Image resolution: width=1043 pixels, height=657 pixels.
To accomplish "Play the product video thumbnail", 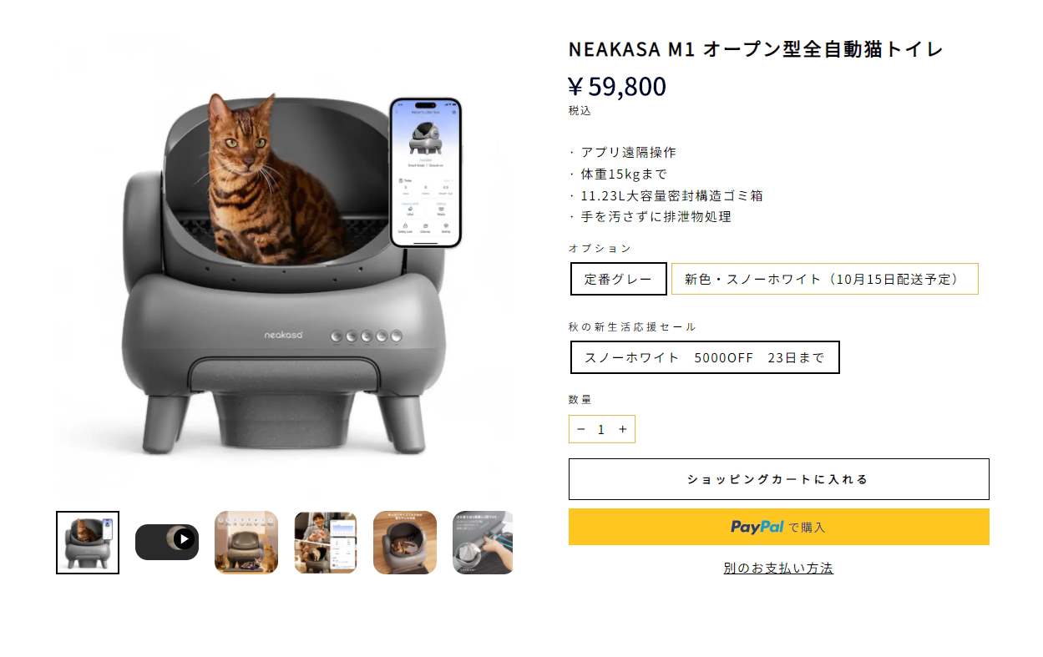I will tap(167, 542).
